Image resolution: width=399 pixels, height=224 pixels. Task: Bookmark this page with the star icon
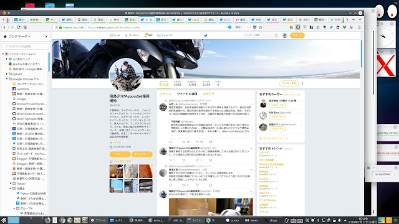[261, 27]
